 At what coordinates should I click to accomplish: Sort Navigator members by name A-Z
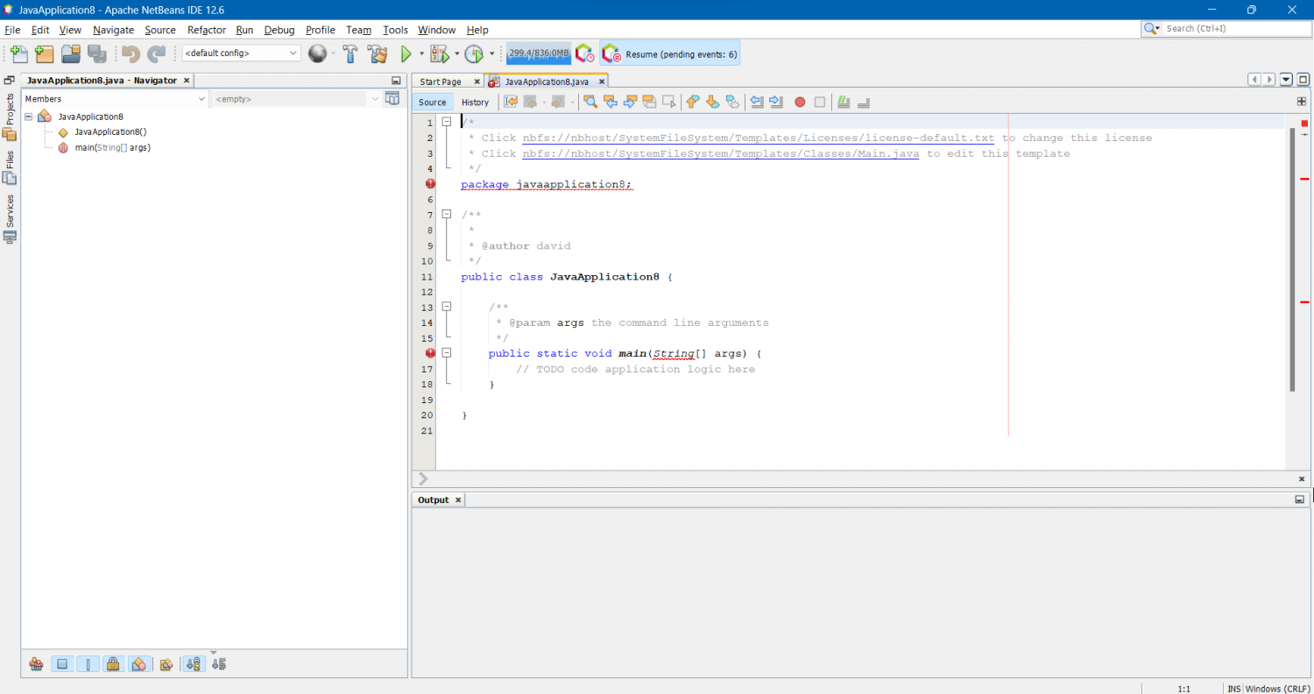(x=194, y=664)
